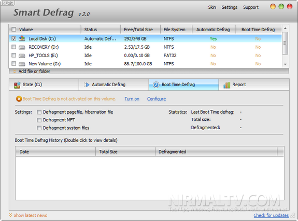Click 2.53/17.5 GB size cell
Viewport: 298px width, 221px height.
[137, 47]
